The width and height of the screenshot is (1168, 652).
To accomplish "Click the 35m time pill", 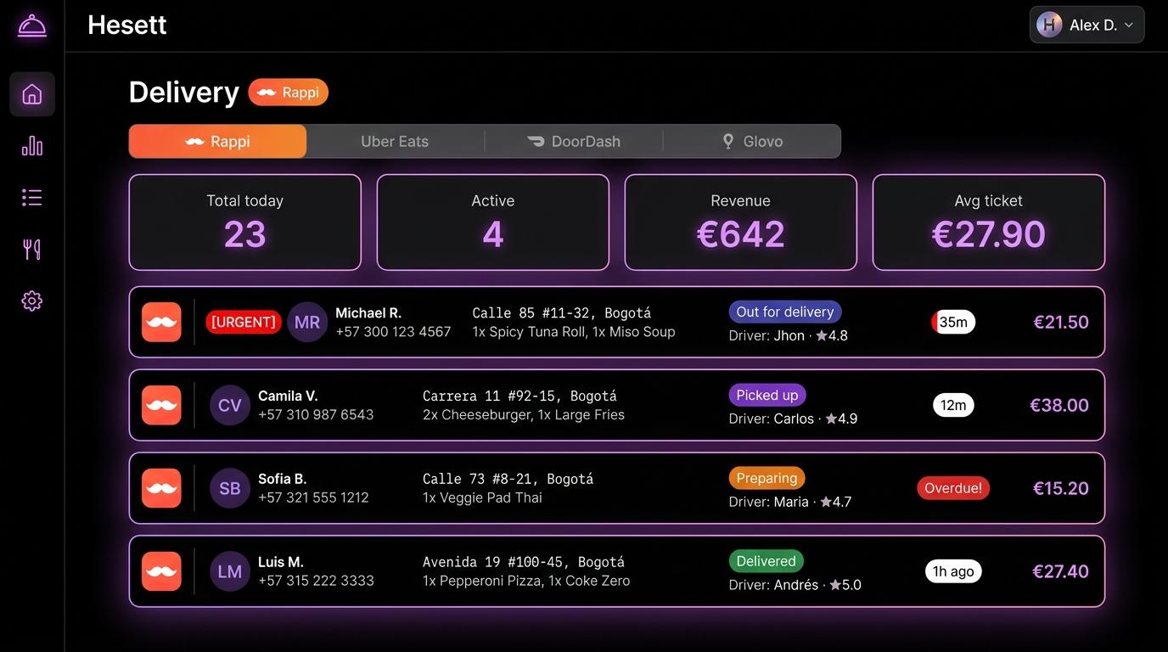I will tap(953, 323).
